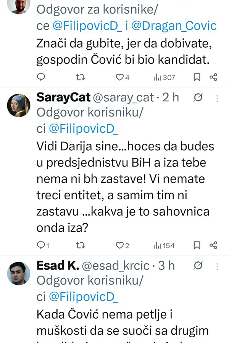Reply to SarayCat's tweet

41,245
